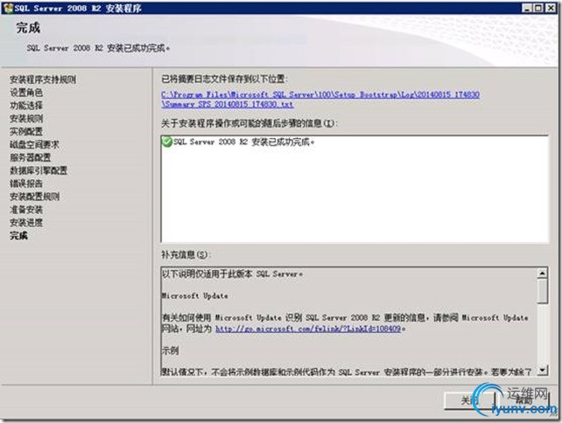Open the go.microsoft.com fwlink hyperlink
This screenshot has height=423, width=562.
[x=307, y=329]
